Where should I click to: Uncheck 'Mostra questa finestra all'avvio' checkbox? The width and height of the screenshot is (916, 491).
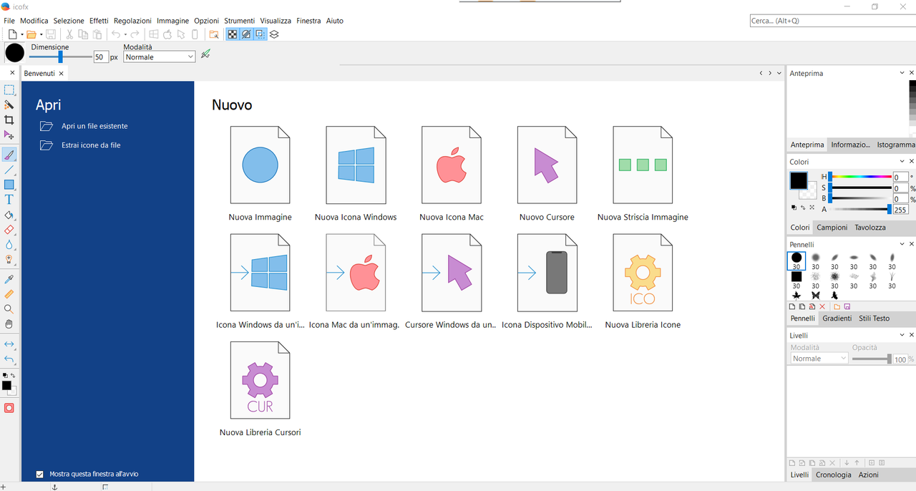point(40,474)
